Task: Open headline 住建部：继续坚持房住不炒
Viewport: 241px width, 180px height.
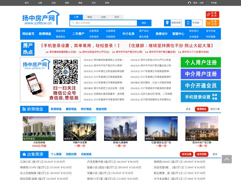Action: (171, 46)
